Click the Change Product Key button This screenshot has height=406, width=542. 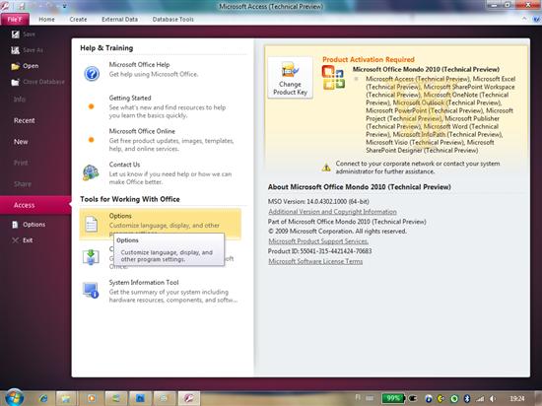click(290, 78)
